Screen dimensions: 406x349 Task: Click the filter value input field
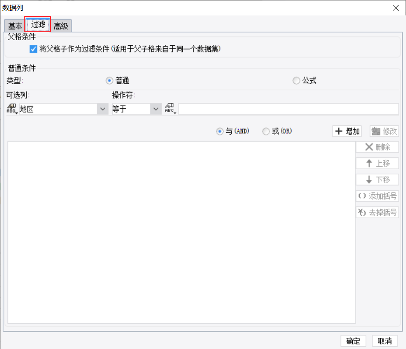288,109
